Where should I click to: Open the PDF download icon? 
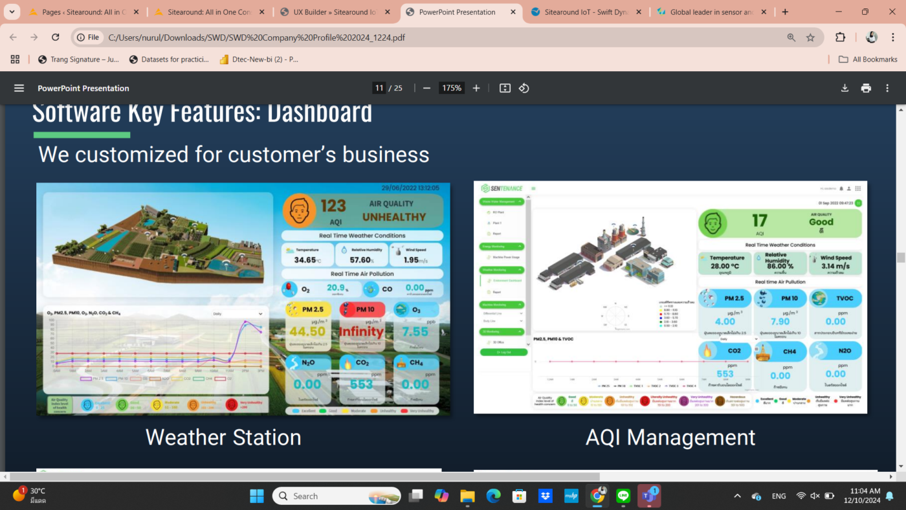[845, 87]
